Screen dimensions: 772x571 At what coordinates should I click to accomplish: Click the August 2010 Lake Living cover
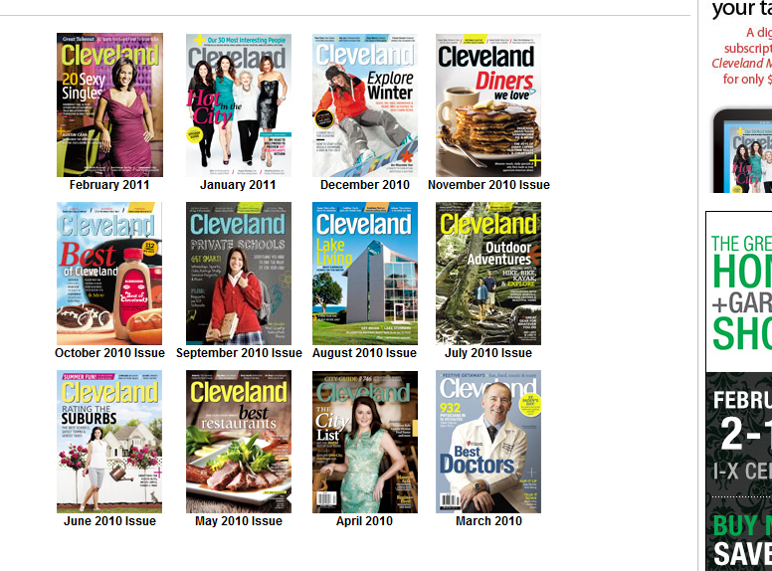click(365, 274)
